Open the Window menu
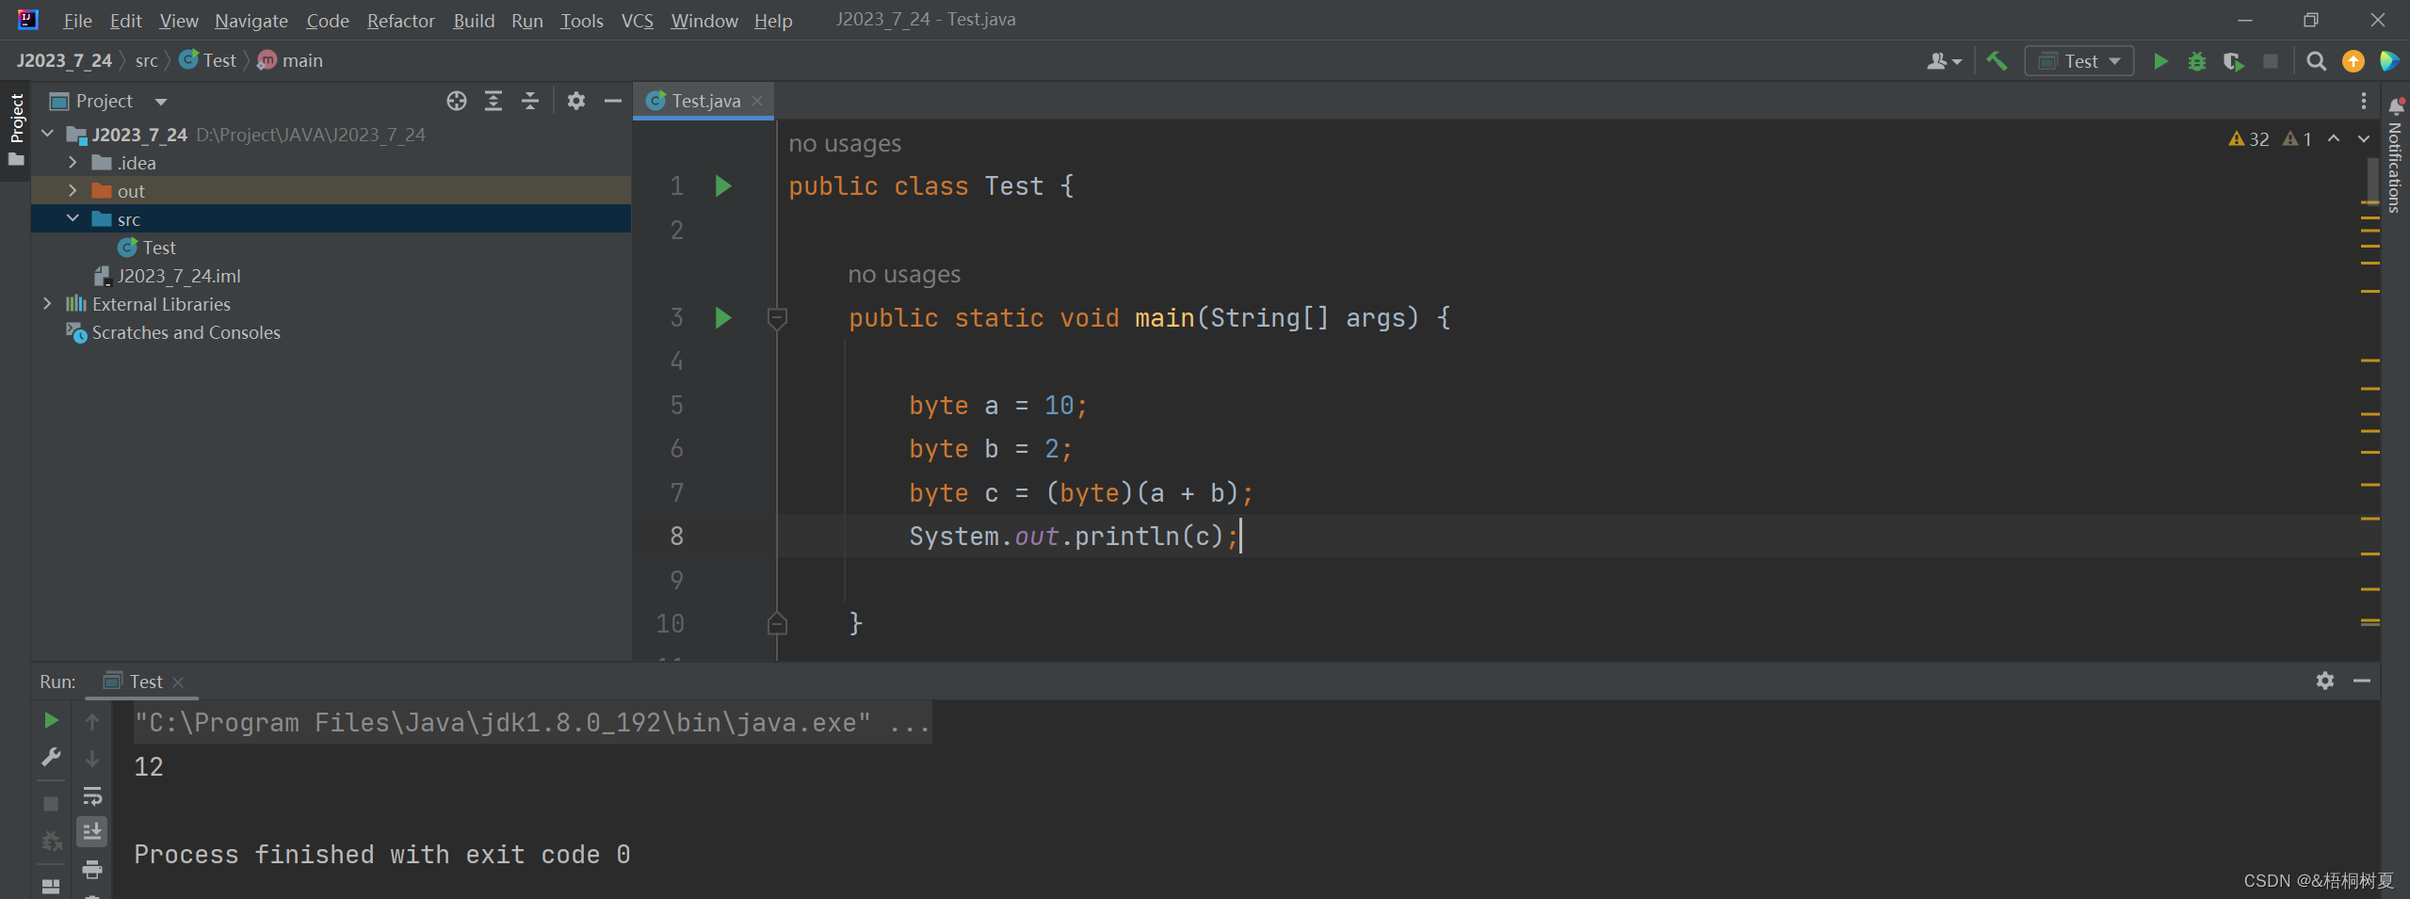Screen dimensions: 2410x899 click(x=704, y=21)
